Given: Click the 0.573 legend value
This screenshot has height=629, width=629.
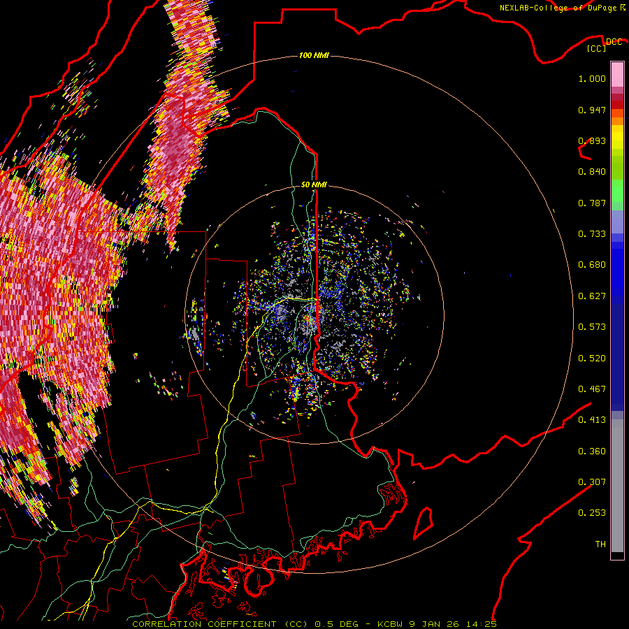Looking at the screenshot, I should tap(592, 327).
